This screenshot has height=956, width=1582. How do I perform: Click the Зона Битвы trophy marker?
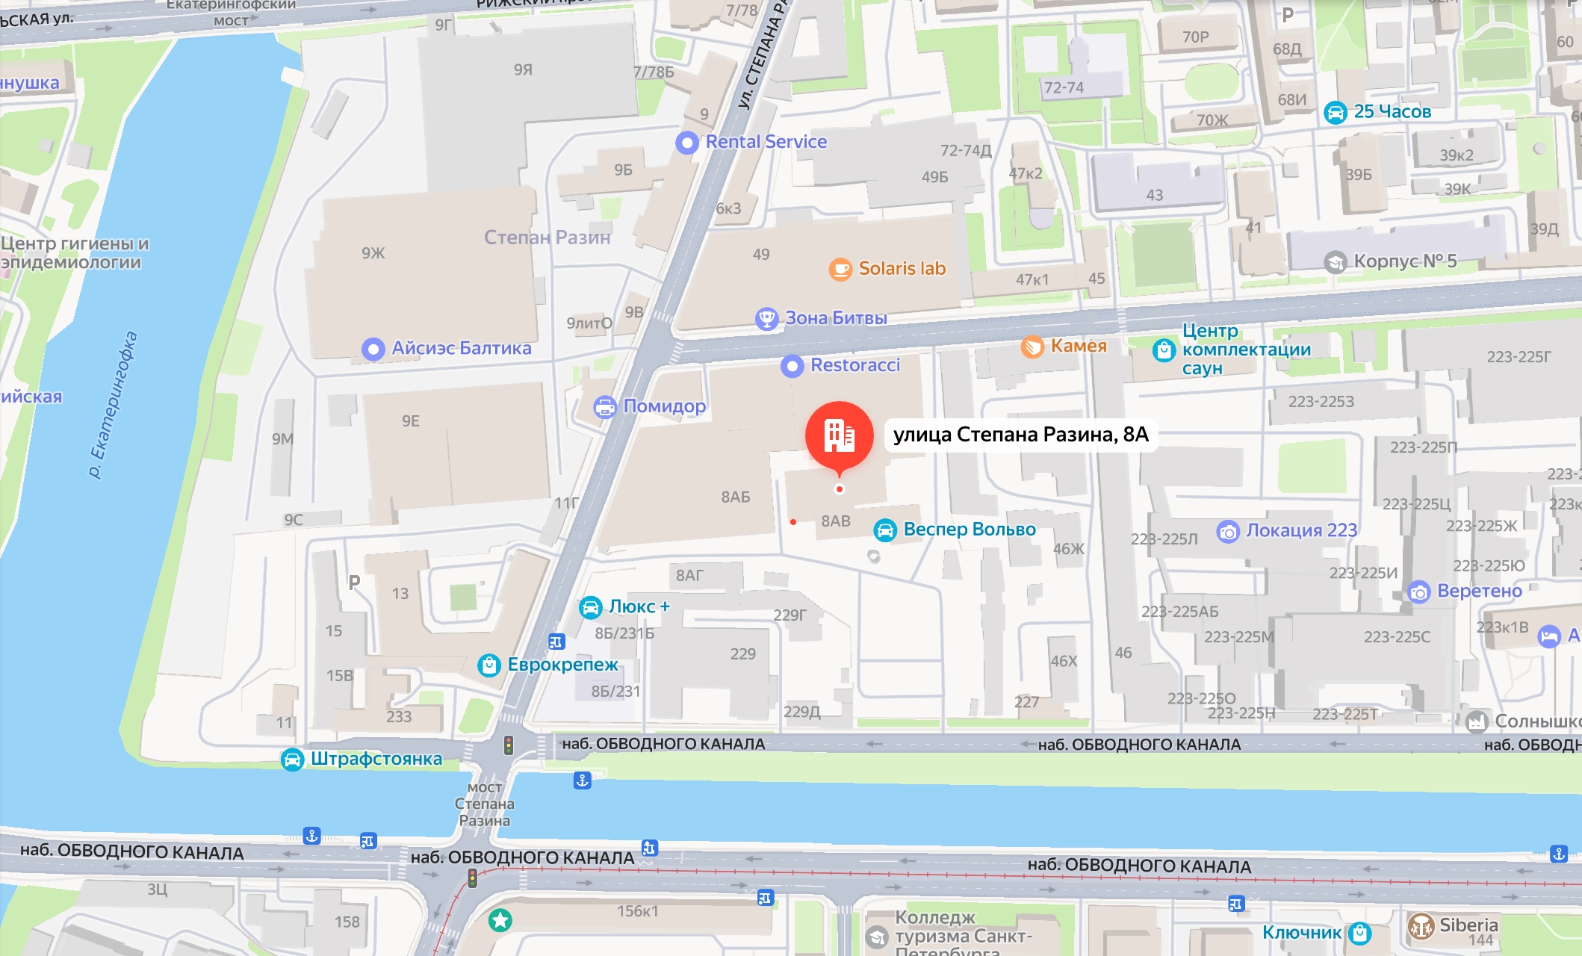tap(766, 319)
